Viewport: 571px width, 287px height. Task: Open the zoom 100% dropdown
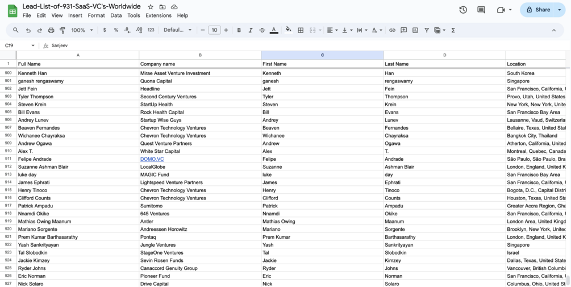(x=82, y=30)
